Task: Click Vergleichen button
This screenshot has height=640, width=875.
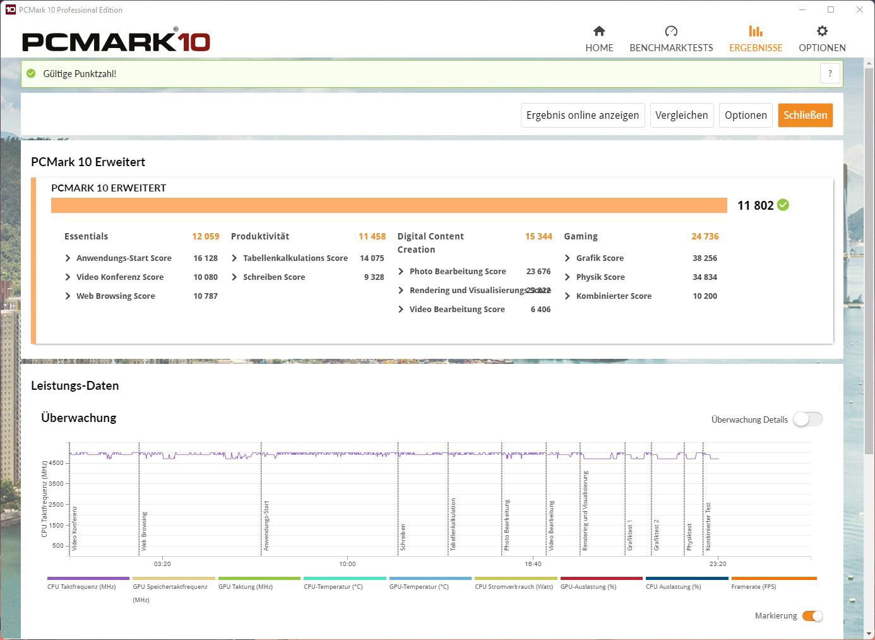Action: click(682, 115)
